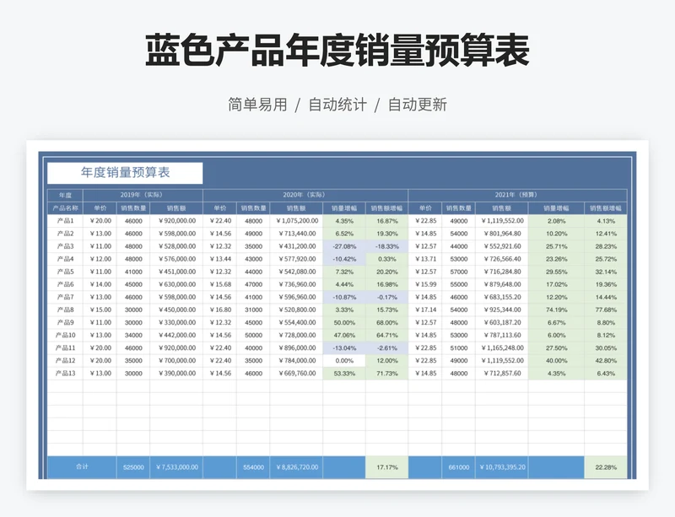This screenshot has width=675, height=517.
Task: Click the -0.17% cell in 产品7 row
Action: [x=386, y=297]
